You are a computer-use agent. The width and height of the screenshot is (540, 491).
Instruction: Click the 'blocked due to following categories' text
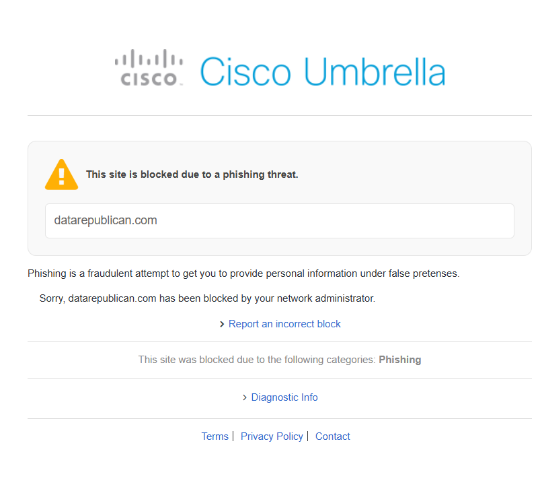[x=257, y=360]
